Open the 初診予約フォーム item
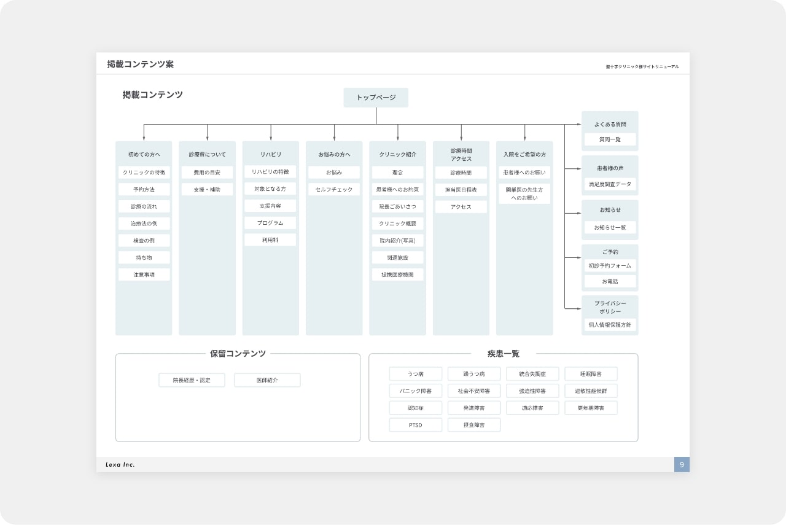Screen dimensions: 786x525 pos(610,266)
